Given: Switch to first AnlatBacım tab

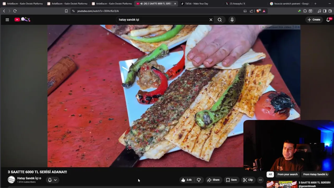Looking at the screenshot, I should [23, 4].
